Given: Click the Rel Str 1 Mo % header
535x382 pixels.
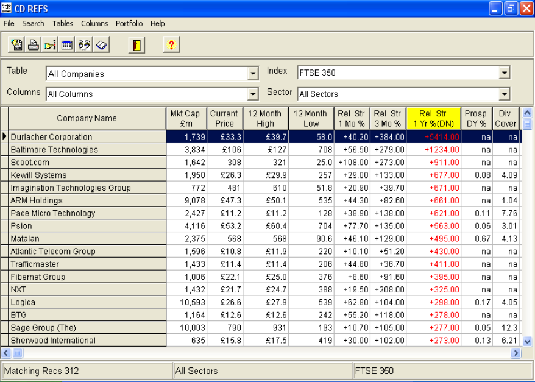Looking at the screenshot, I should (x=352, y=118).
